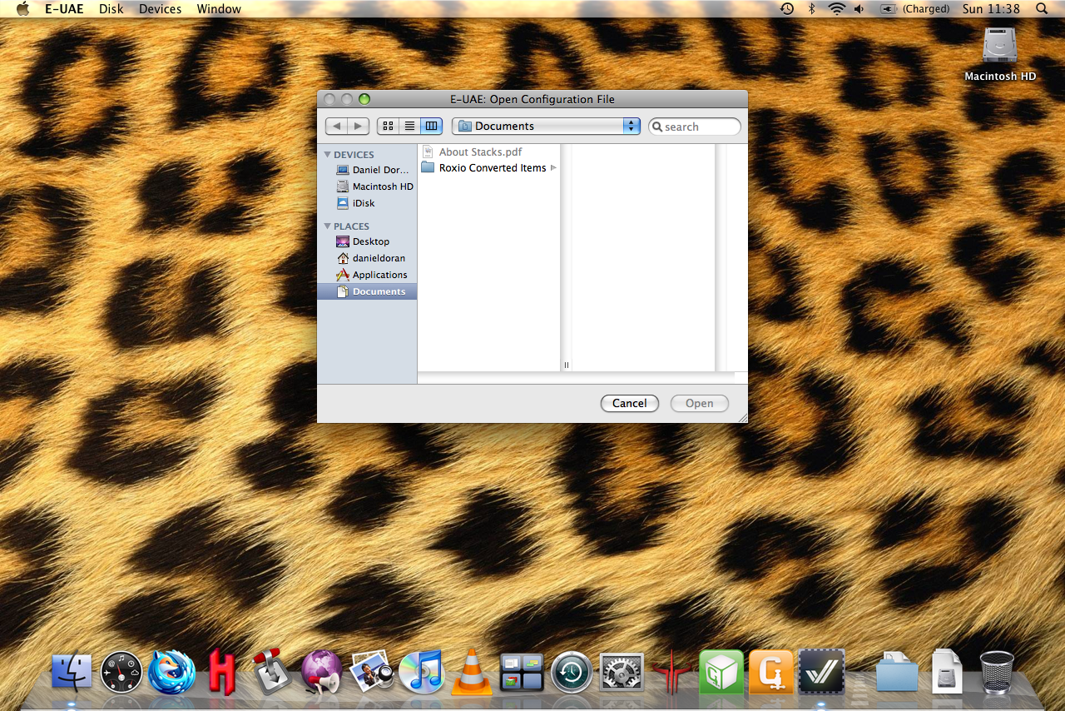The width and height of the screenshot is (1065, 711).
Task: Open the blue folder stack in Dock
Action: (x=897, y=673)
